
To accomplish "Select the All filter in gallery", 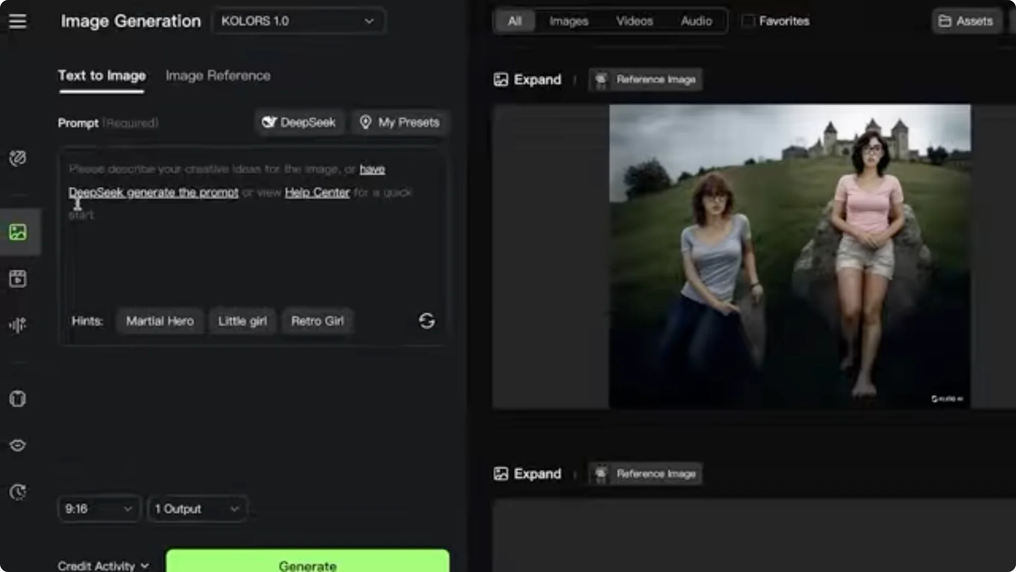I will [x=514, y=21].
